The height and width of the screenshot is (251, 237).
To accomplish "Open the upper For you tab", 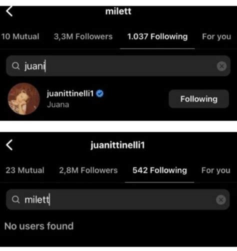I will [216, 36].
